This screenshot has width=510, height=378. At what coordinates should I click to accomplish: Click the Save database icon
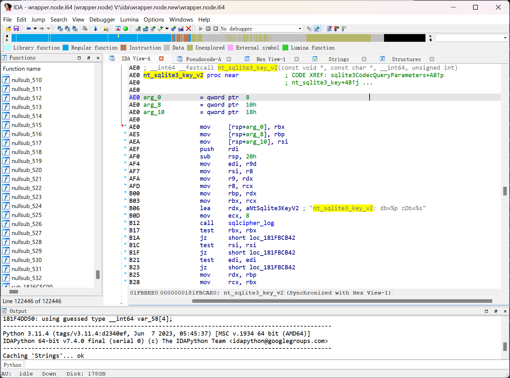pyautogui.click(x=16, y=29)
